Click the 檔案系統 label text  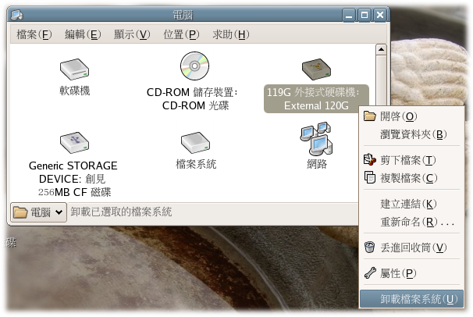click(196, 164)
